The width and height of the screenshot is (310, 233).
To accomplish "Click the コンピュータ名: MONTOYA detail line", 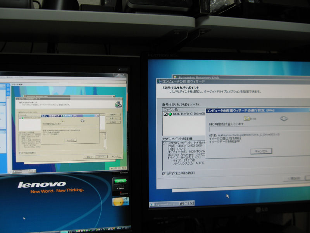I will tap(186, 151).
